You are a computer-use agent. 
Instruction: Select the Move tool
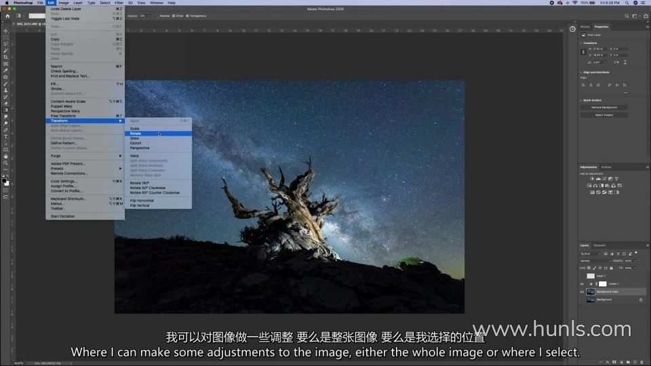coord(6,30)
